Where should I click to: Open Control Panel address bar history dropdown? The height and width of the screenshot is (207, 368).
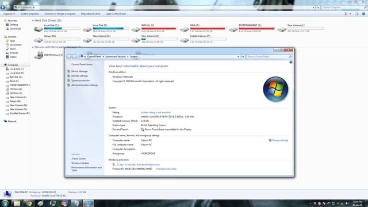(x=238, y=56)
